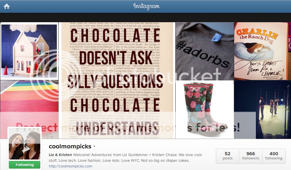Open the coolmompicks.com website link

click(x=71, y=166)
